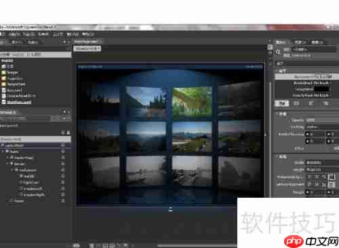This screenshot has width=339, height=248.
Task: Select the Gradient brush icon
Action: point(311,103)
